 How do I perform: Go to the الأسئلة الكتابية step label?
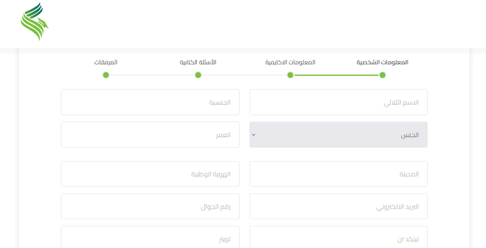[198, 62]
